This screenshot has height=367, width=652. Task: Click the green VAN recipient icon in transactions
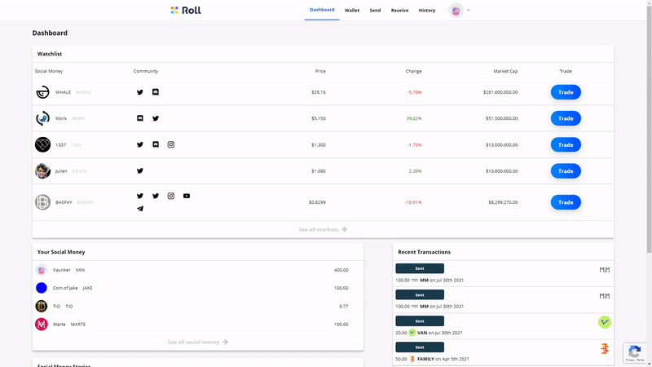click(605, 322)
